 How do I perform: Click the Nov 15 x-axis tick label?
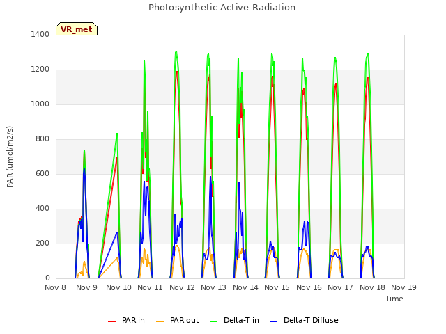(x=277, y=287)
